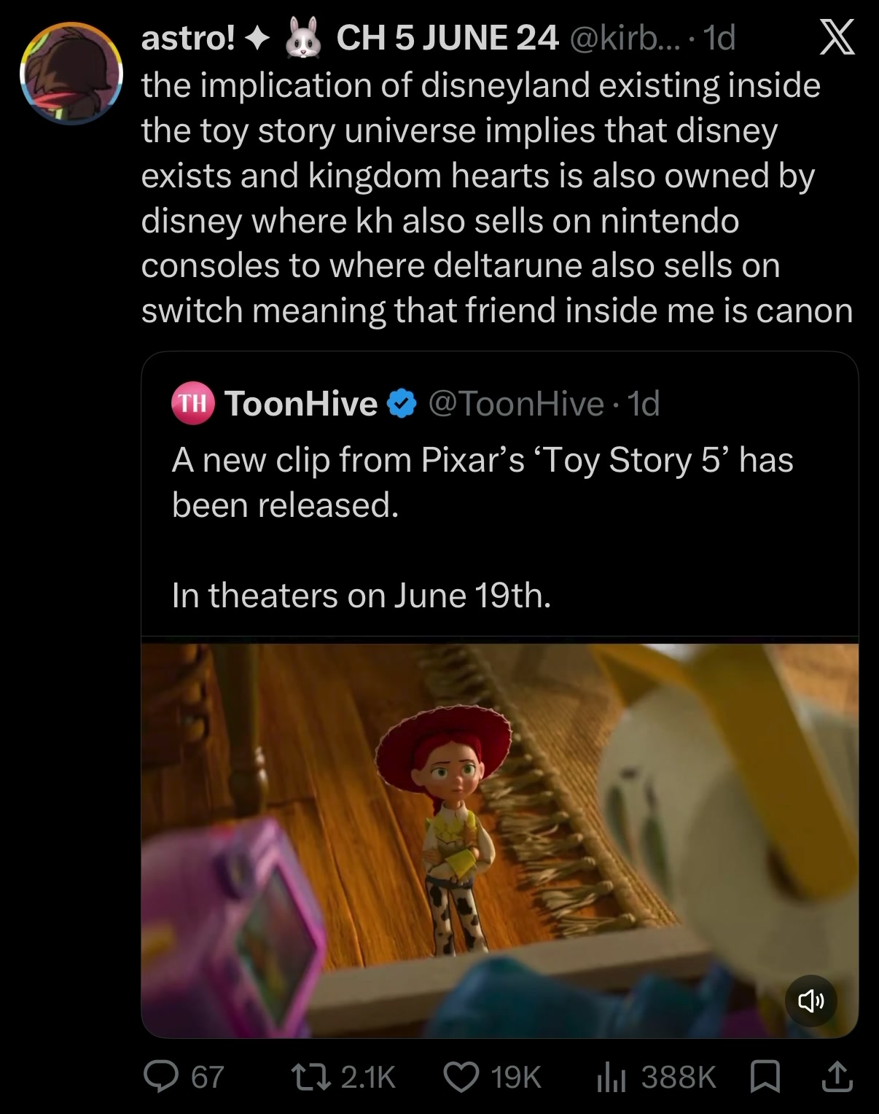
Task: Tap the X logo icon
Action: 837,38
